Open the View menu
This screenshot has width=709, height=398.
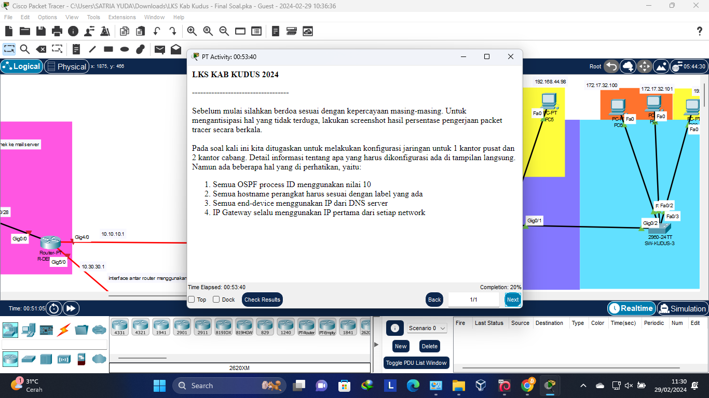click(72, 17)
